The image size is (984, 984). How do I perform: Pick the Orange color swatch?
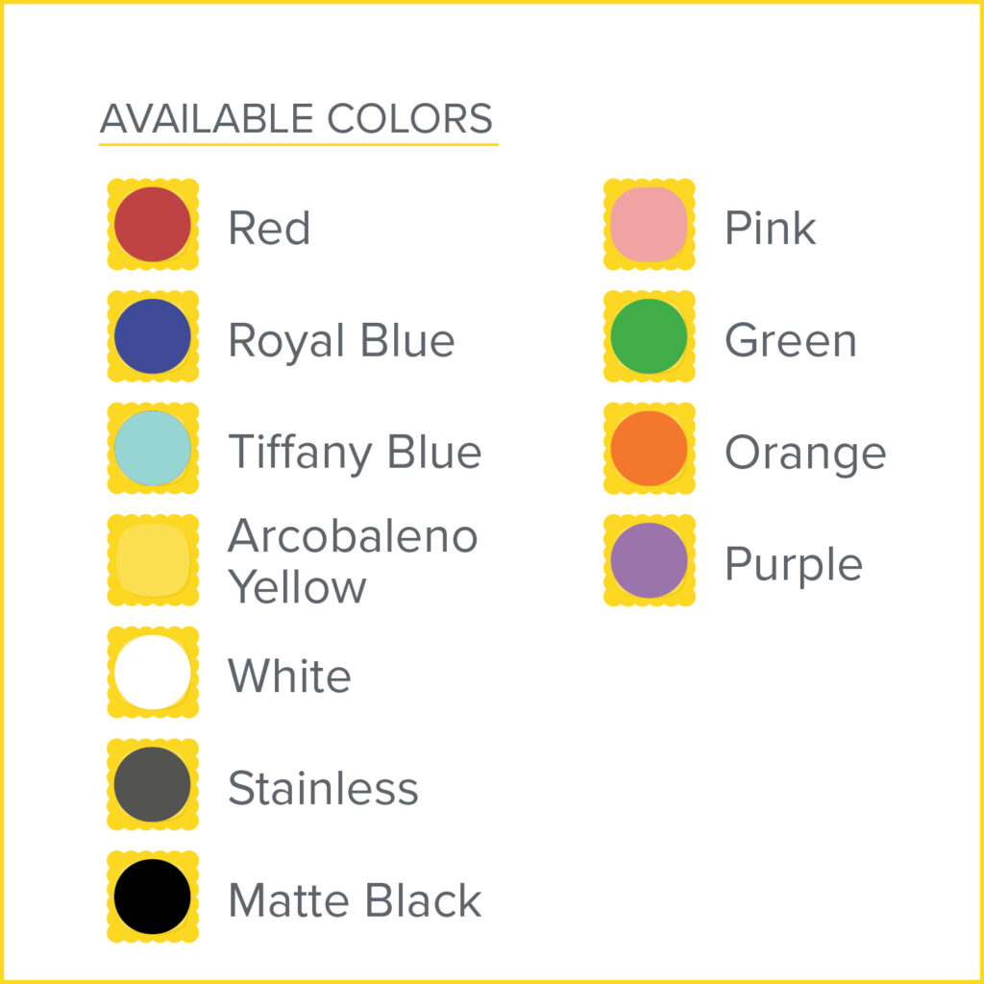(x=649, y=449)
